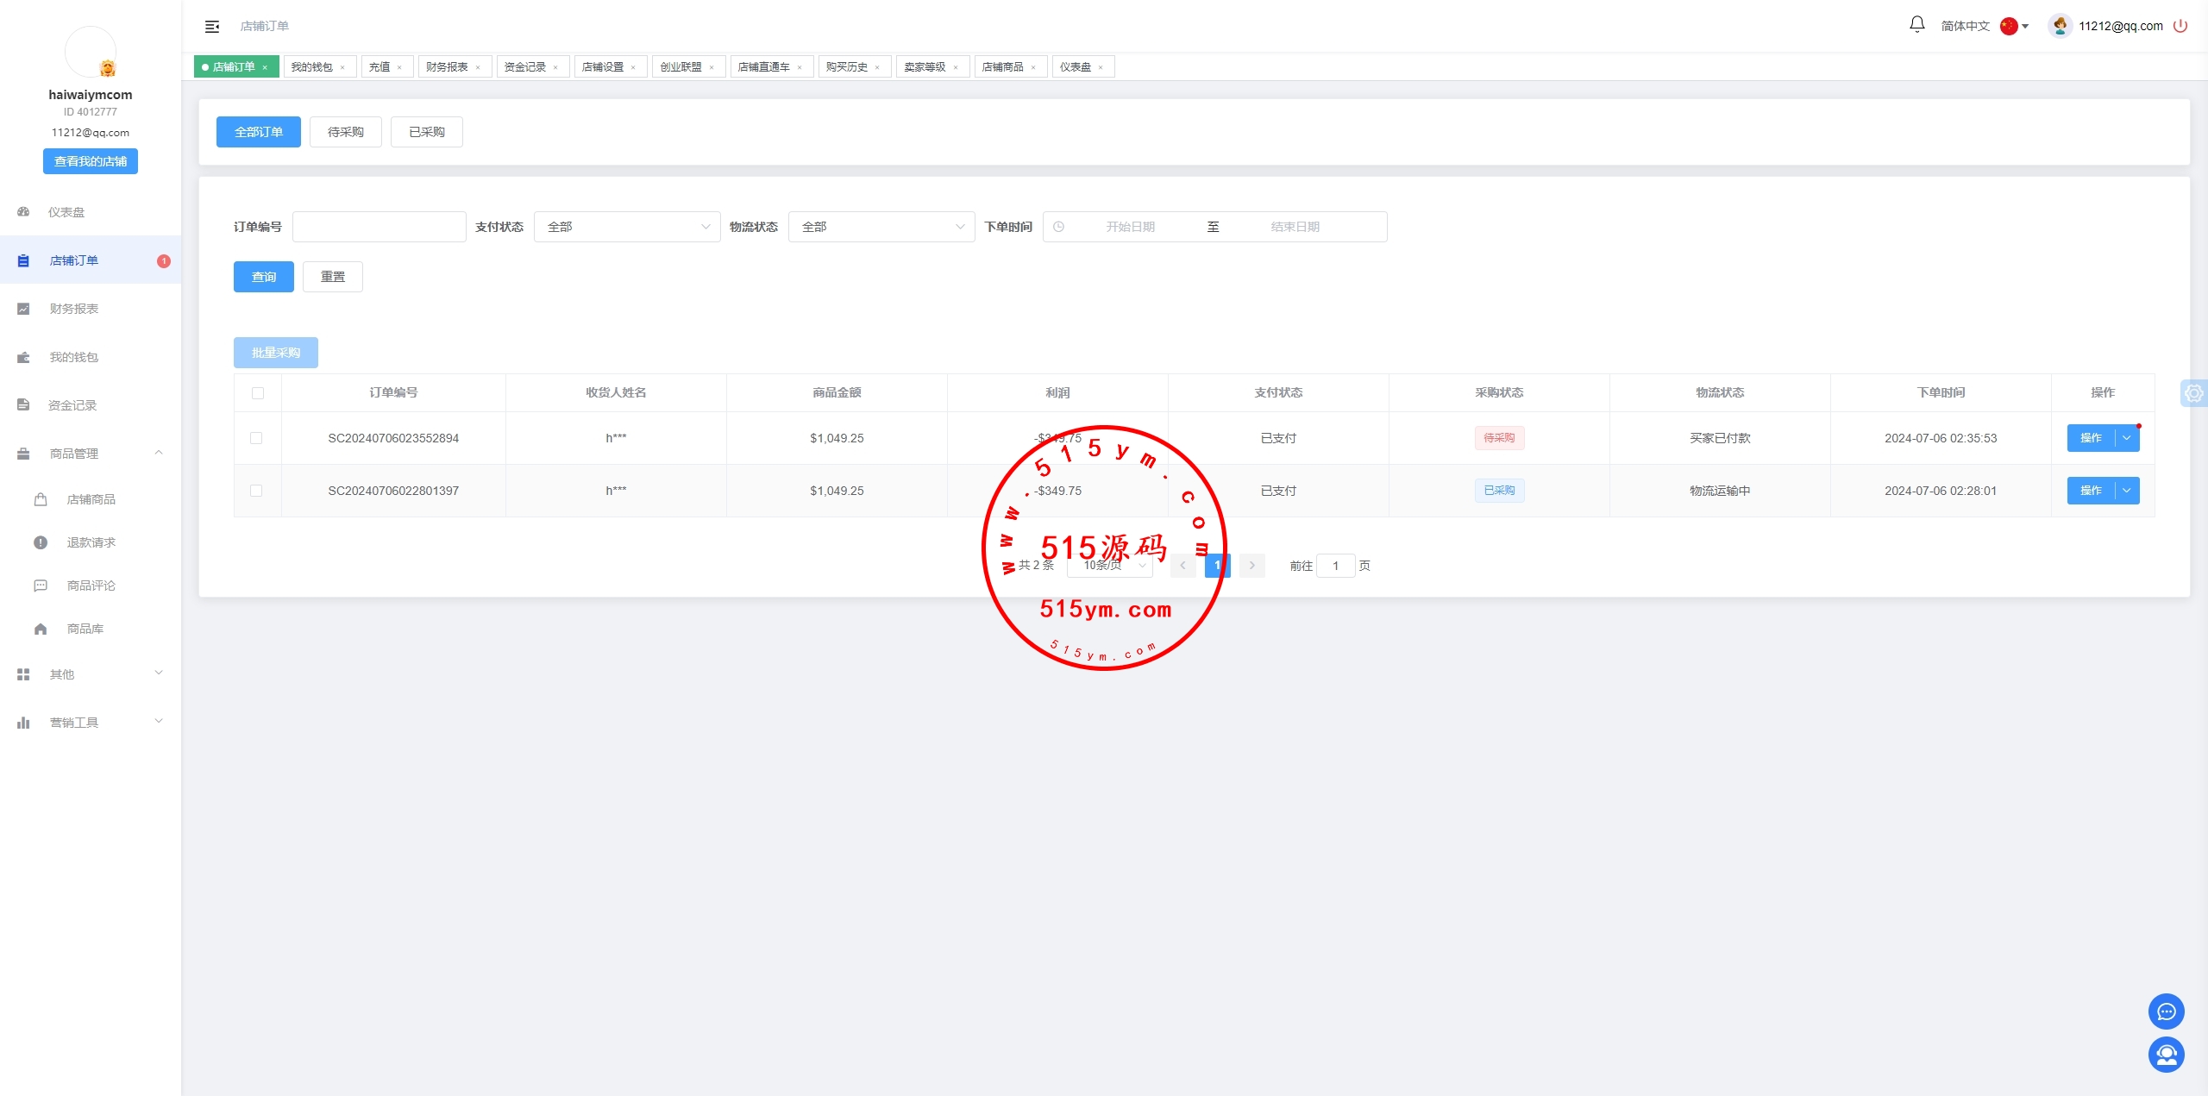This screenshot has height=1096, width=2208.
Task: Click the 查看我的店铺 button
Action: click(91, 161)
